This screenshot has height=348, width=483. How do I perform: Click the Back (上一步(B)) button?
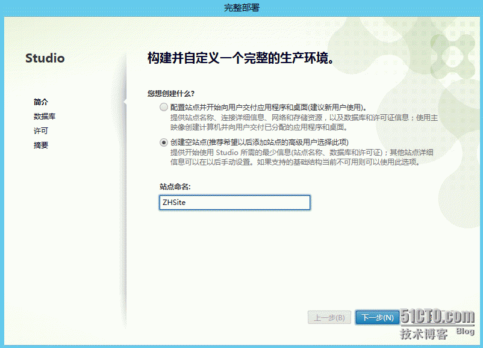329,317
